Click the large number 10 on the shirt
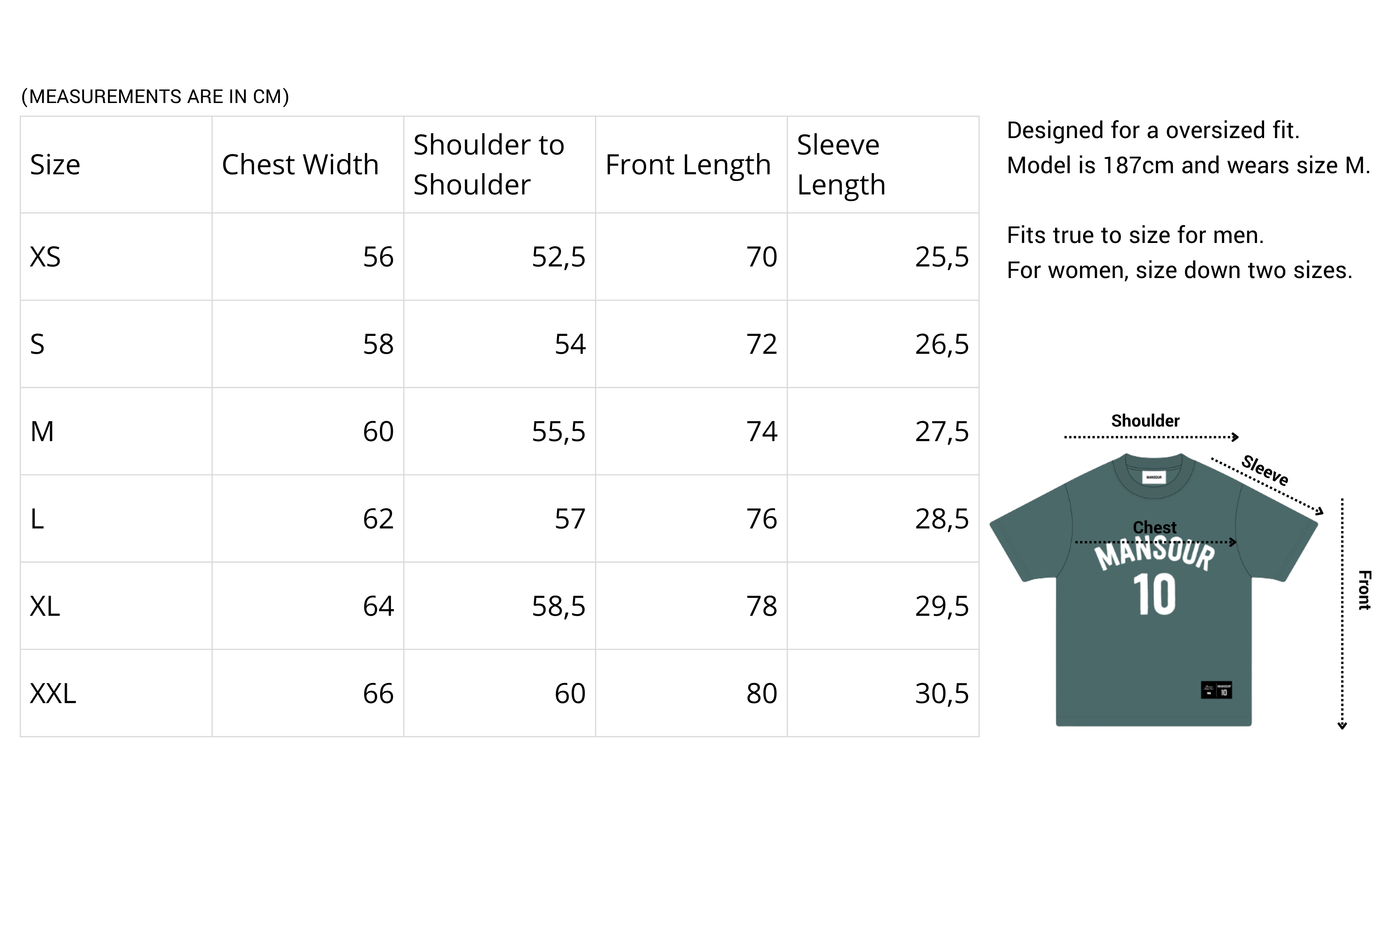Viewport: 1400px width, 933px height. click(1154, 594)
